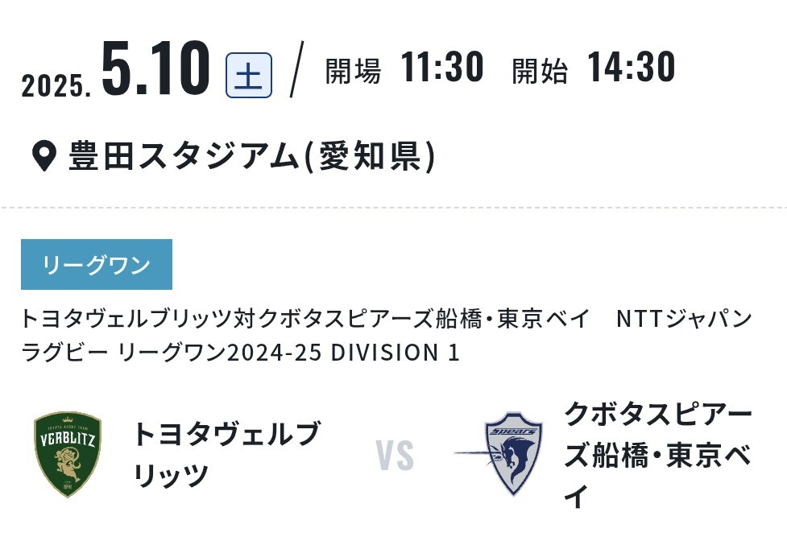Screen dimensions: 787x545
Task: Open the match title description text
Action: coord(387,336)
